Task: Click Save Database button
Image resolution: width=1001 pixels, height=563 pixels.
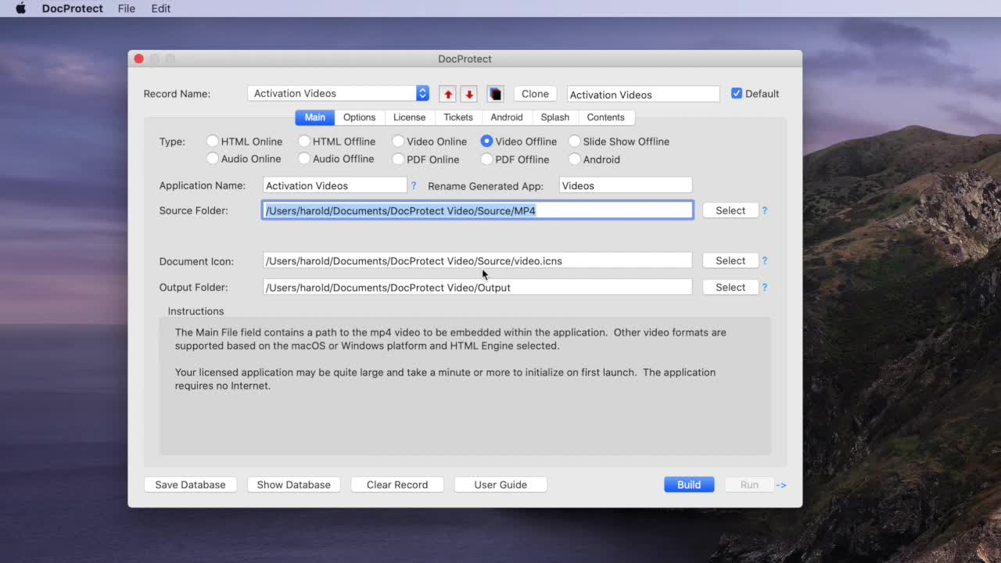Action: (x=190, y=485)
